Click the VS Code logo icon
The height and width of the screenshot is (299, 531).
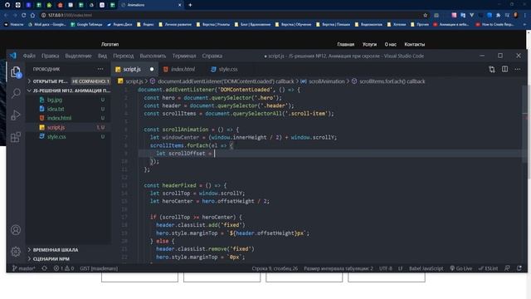pos(13,56)
